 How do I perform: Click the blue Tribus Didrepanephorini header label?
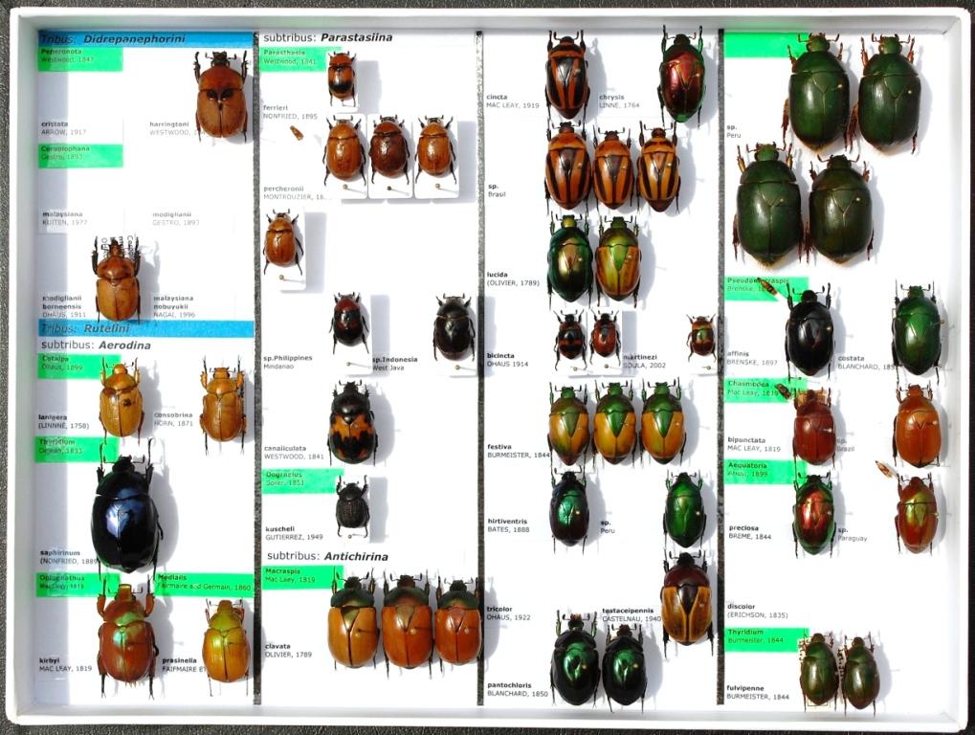(144, 39)
